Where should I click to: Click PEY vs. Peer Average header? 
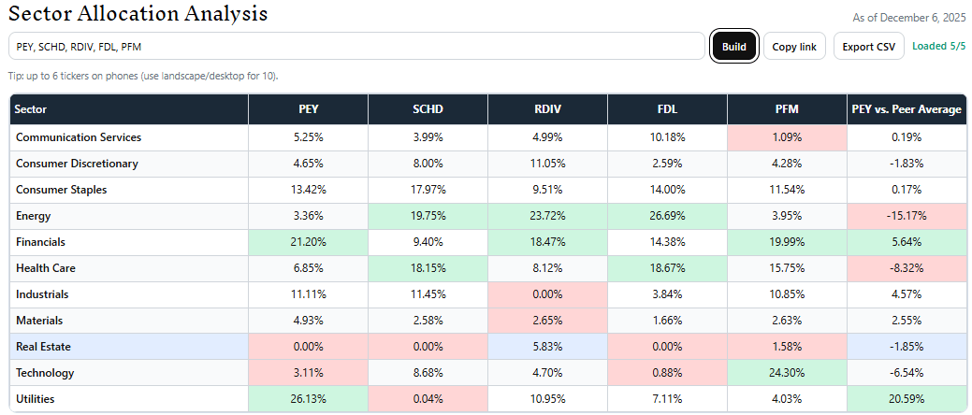[907, 109]
